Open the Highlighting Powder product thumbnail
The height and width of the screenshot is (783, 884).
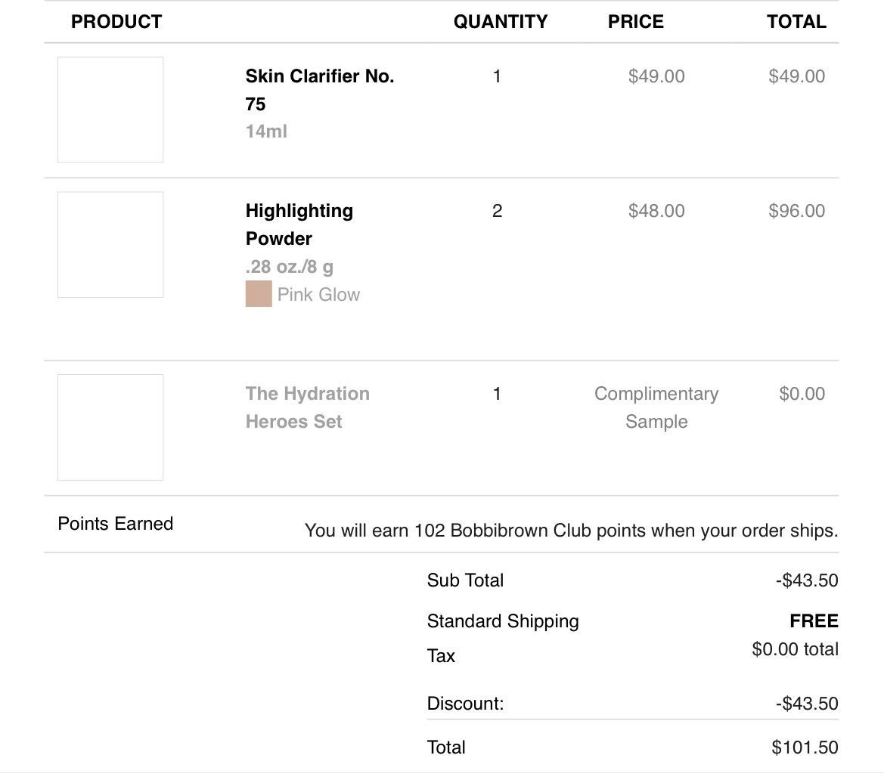point(110,244)
